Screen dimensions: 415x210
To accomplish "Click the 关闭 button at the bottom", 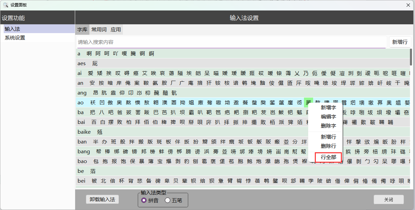I will tap(389, 200).
